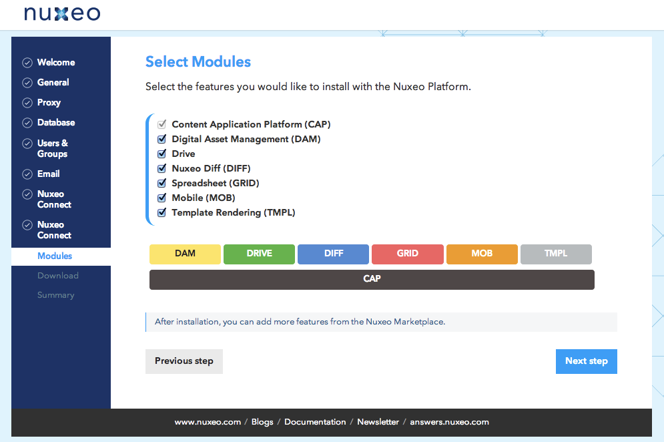This screenshot has height=442, width=664.
Task: Open the Modules step in sidebar
Action: click(55, 256)
